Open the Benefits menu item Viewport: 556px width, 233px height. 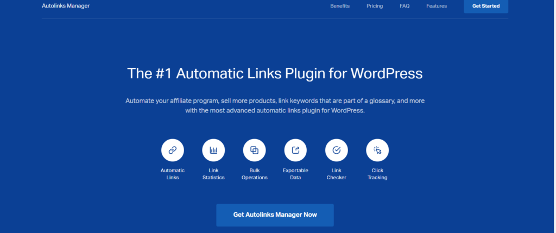(340, 6)
